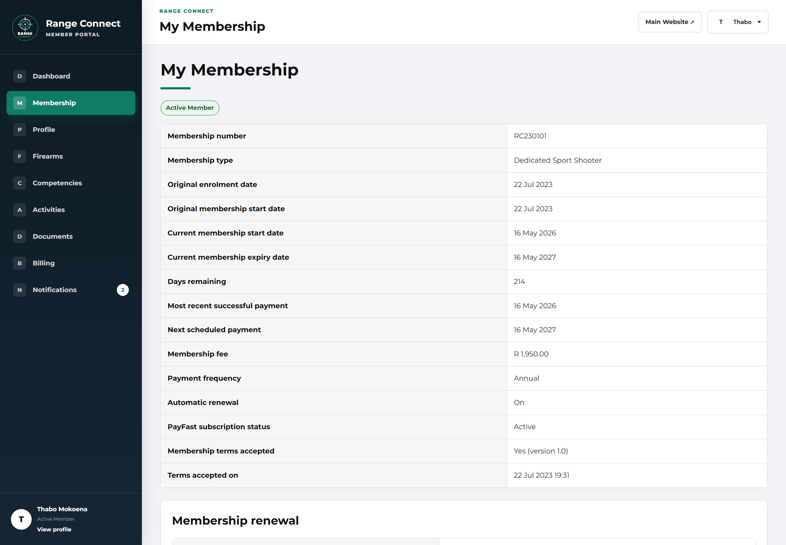
Task: Click the Firearms F letter icon
Action: pyautogui.click(x=19, y=156)
